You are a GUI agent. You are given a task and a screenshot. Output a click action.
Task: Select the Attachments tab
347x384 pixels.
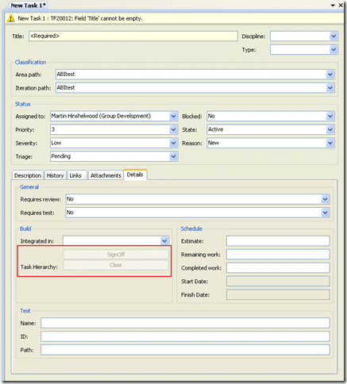coord(106,175)
